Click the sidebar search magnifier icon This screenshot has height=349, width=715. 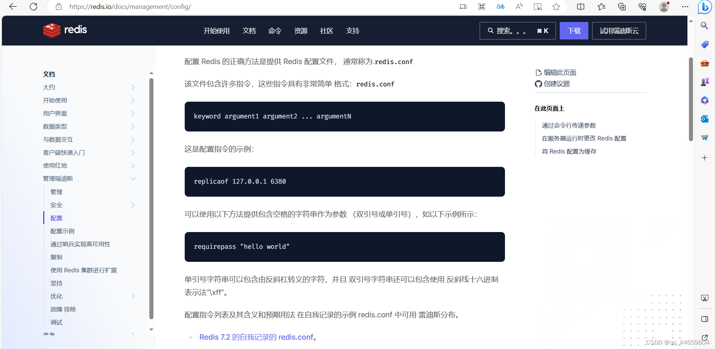705,26
